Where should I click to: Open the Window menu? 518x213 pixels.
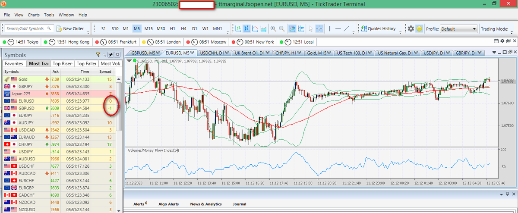pos(66,15)
